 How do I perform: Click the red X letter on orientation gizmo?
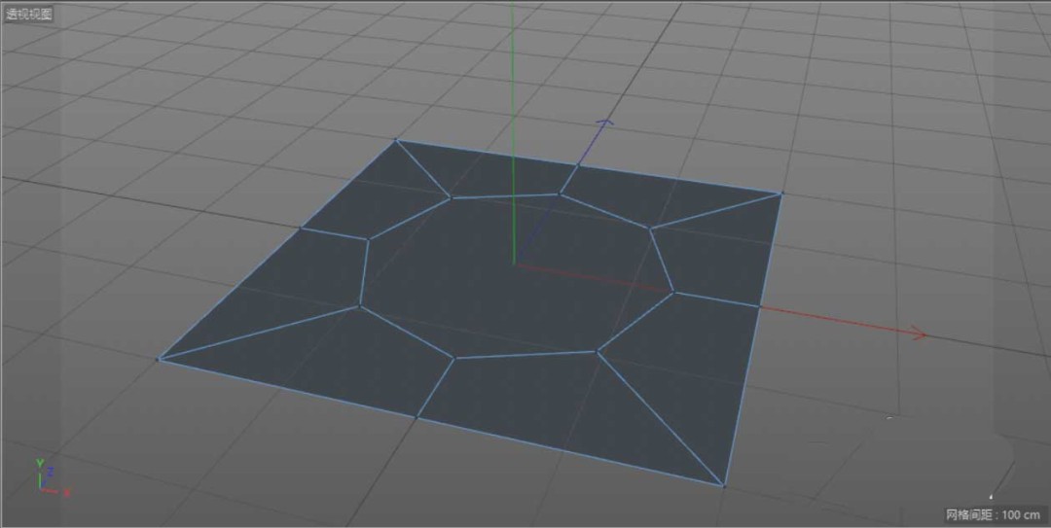pos(67,493)
